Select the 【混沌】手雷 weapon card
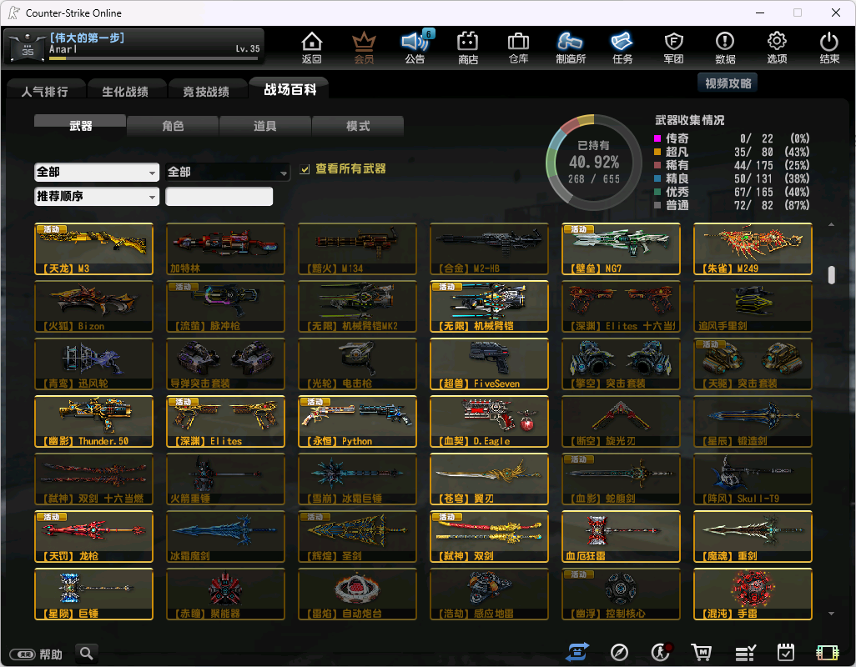This screenshot has height=667, width=856. coord(753,594)
